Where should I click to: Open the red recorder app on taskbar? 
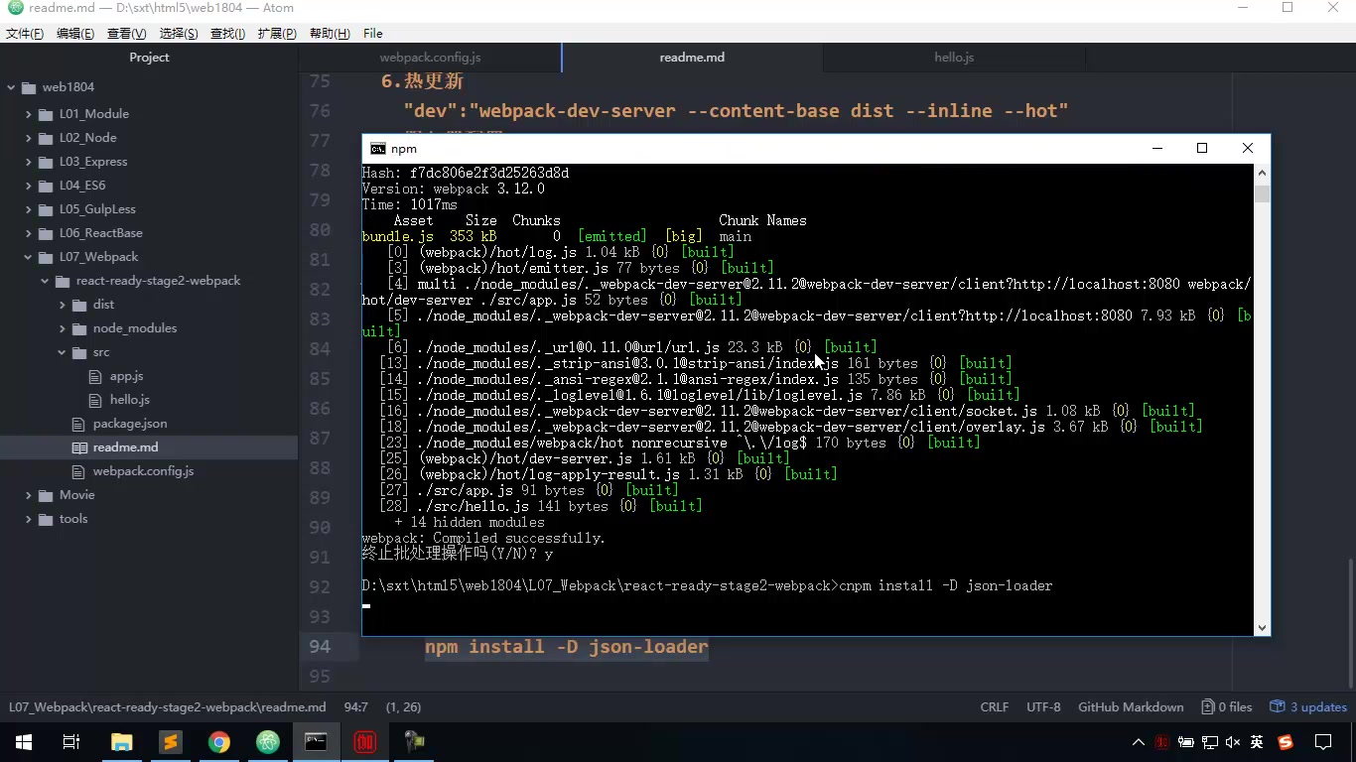(364, 742)
